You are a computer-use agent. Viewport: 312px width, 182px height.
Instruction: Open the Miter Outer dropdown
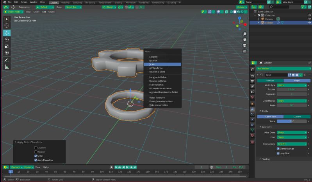tap(292, 133)
